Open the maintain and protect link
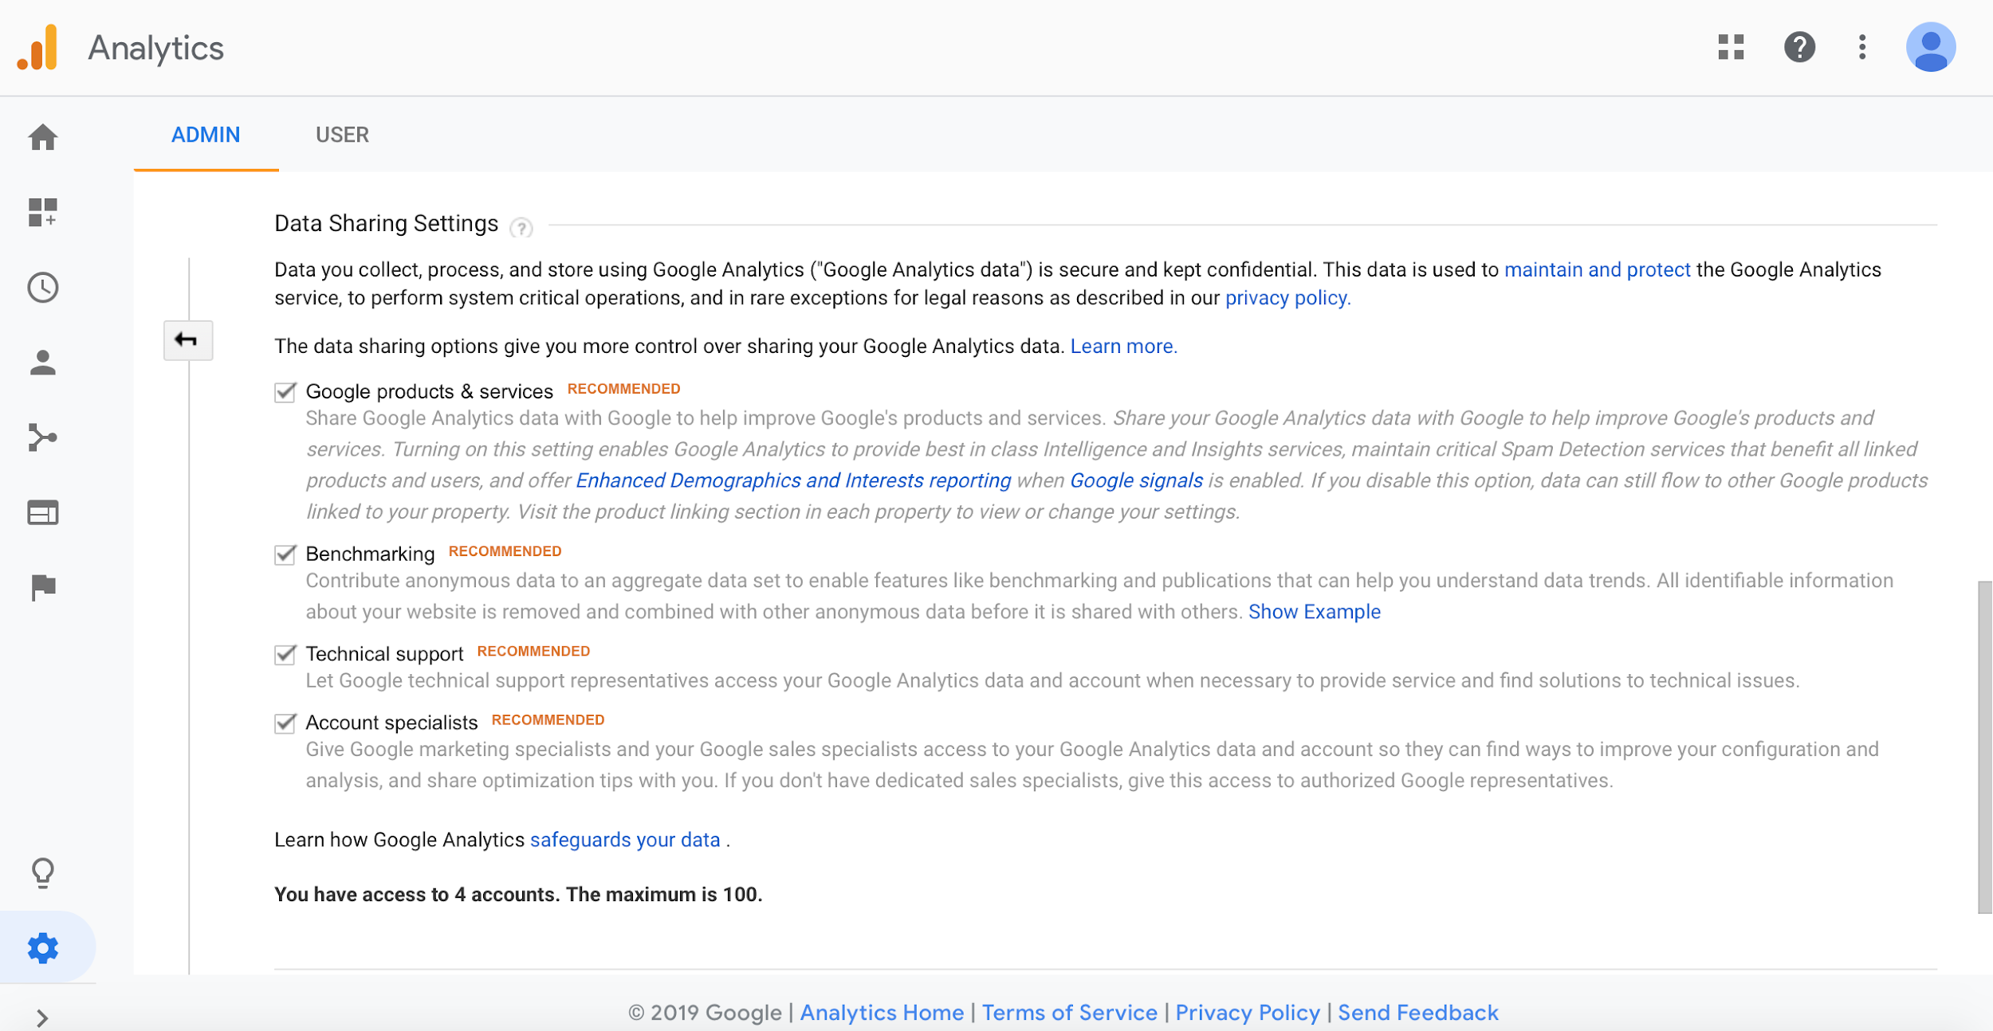The image size is (1993, 1031). point(1597,269)
